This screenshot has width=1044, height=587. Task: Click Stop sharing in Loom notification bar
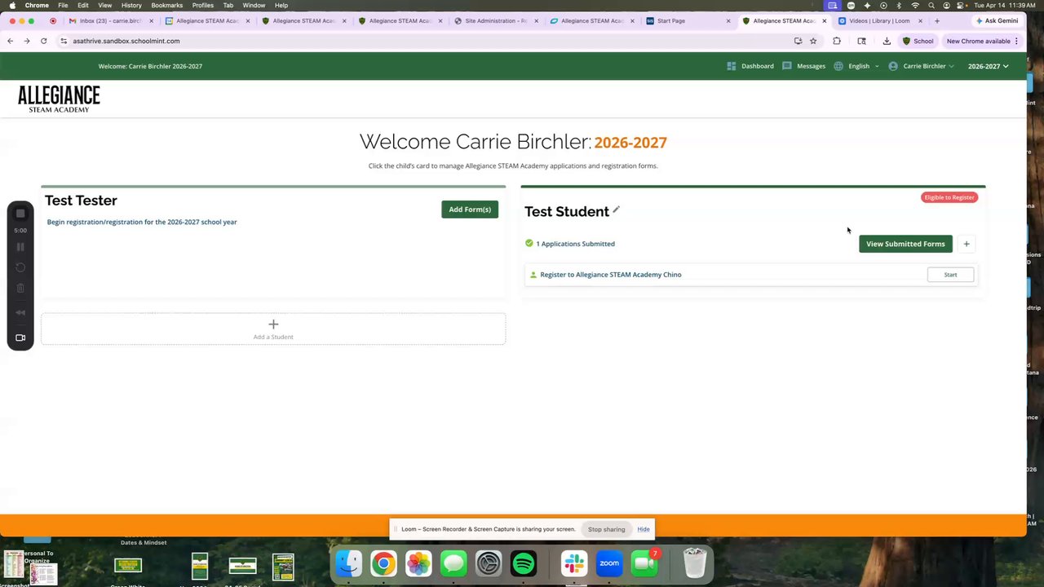pos(607,529)
